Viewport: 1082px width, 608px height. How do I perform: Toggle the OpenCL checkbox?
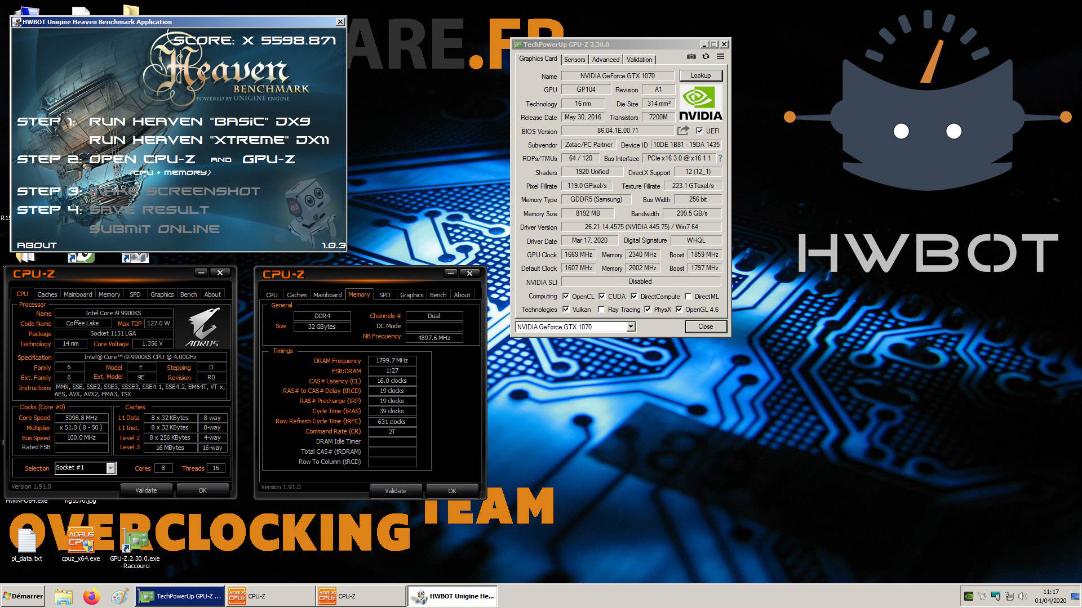[566, 296]
